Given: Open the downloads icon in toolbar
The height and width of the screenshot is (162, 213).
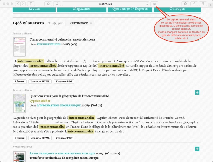Looking at the screenshot, I should pos(186,4).
